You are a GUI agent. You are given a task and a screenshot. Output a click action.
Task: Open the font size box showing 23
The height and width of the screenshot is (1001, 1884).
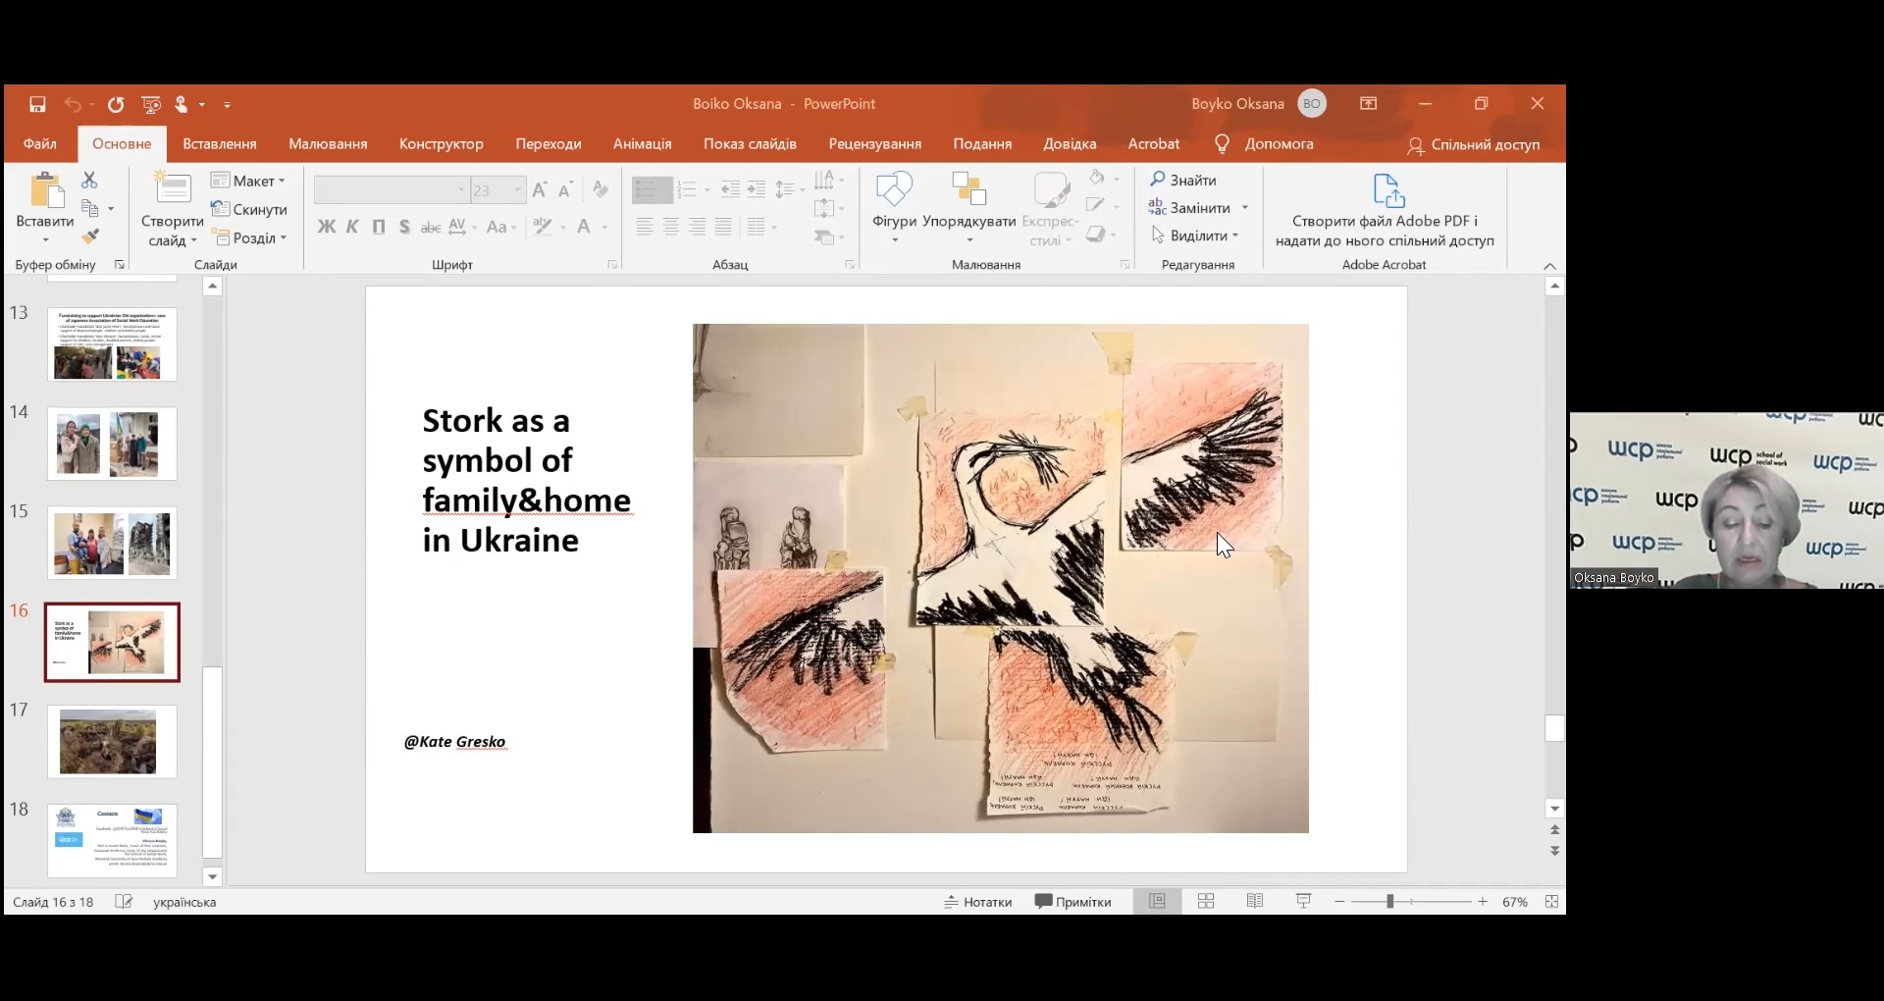pos(497,189)
